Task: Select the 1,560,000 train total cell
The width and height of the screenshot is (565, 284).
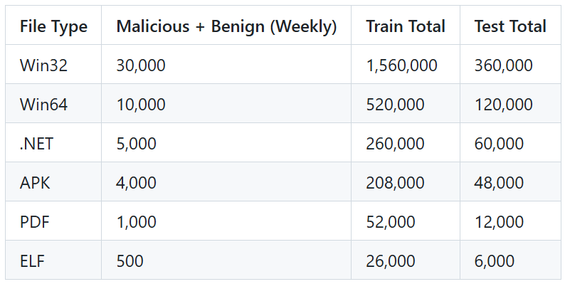Action: point(401,65)
